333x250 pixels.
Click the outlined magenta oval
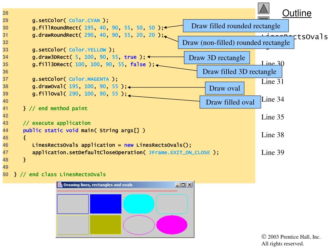point(139,225)
